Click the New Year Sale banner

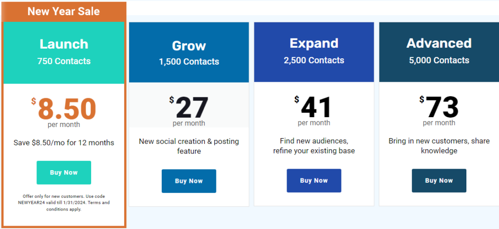[x=64, y=12]
